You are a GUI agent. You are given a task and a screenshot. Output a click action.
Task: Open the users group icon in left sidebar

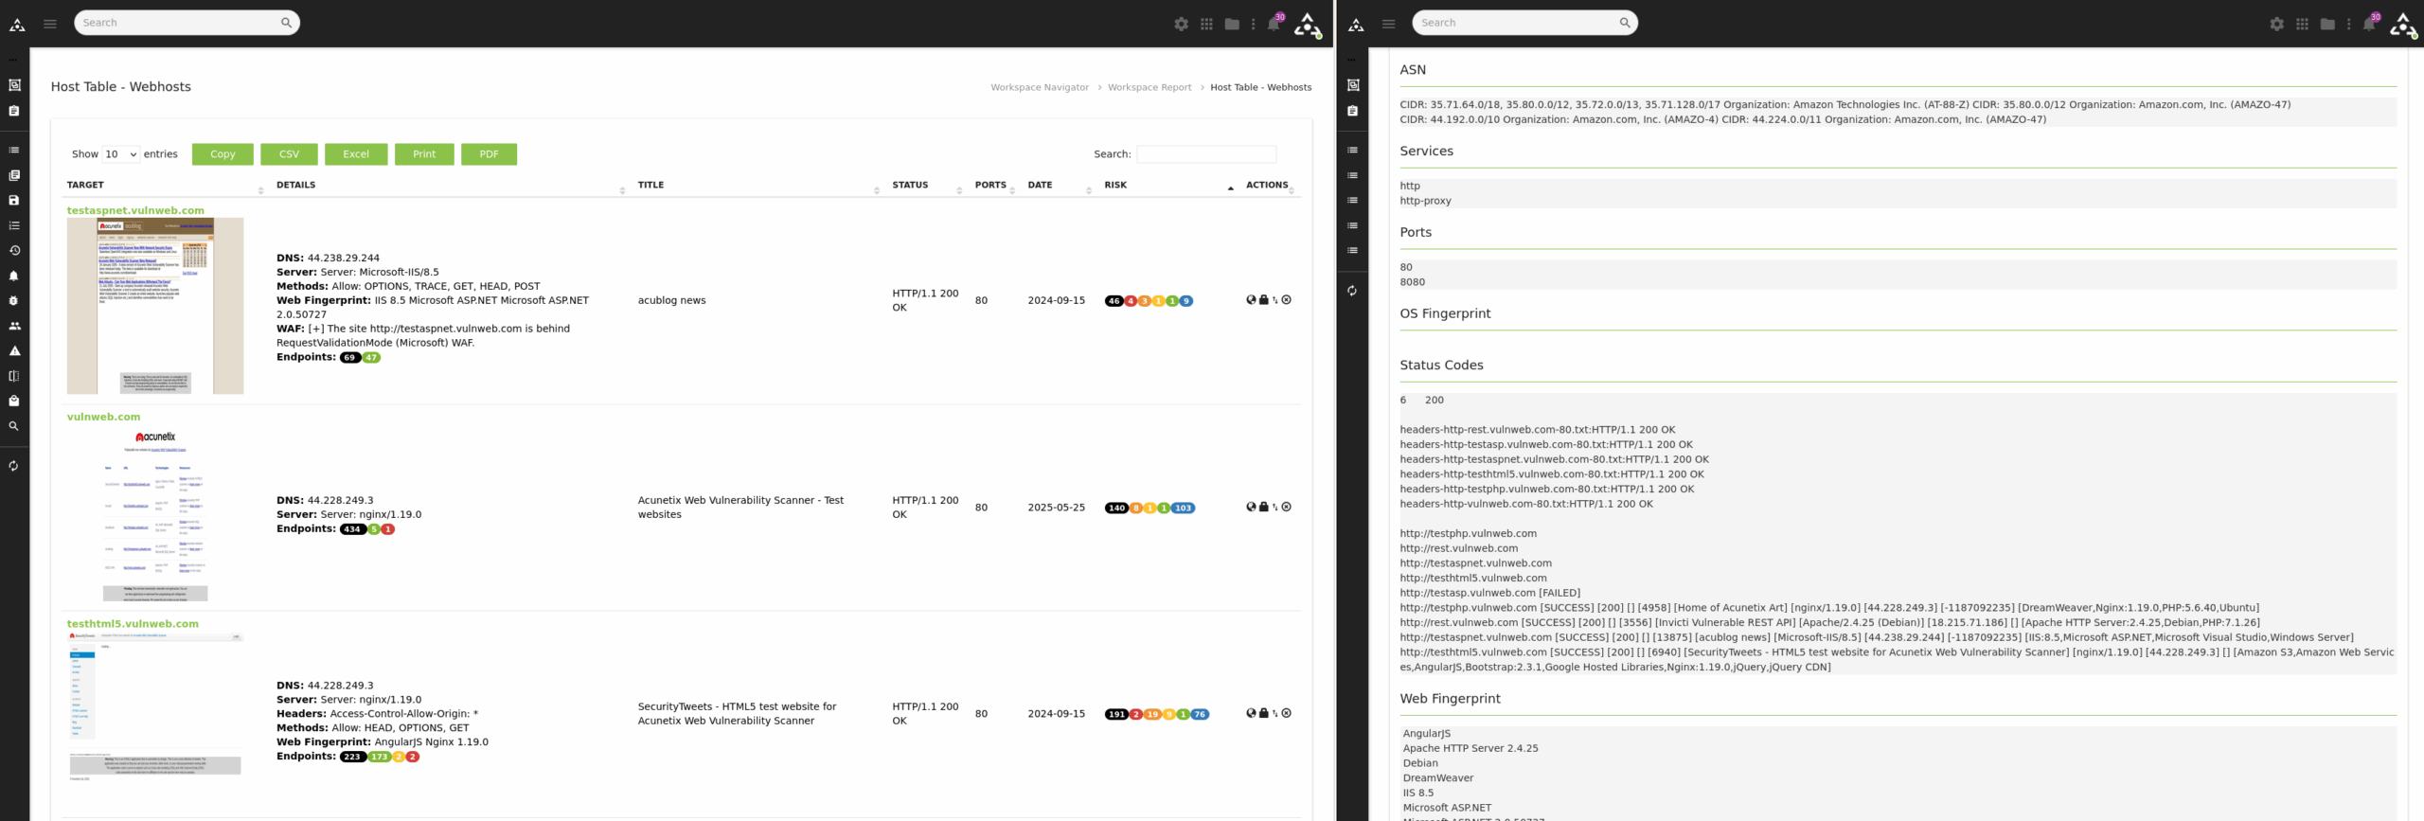(14, 326)
